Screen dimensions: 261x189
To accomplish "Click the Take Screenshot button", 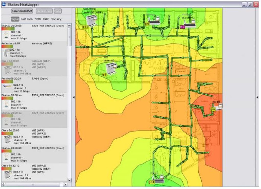I will (22, 11).
